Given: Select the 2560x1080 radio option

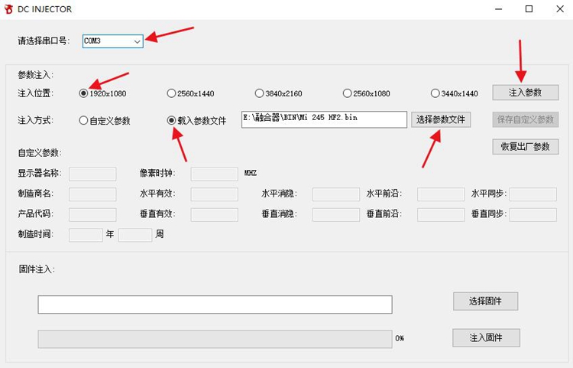Looking at the screenshot, I should tap(348, 93).
